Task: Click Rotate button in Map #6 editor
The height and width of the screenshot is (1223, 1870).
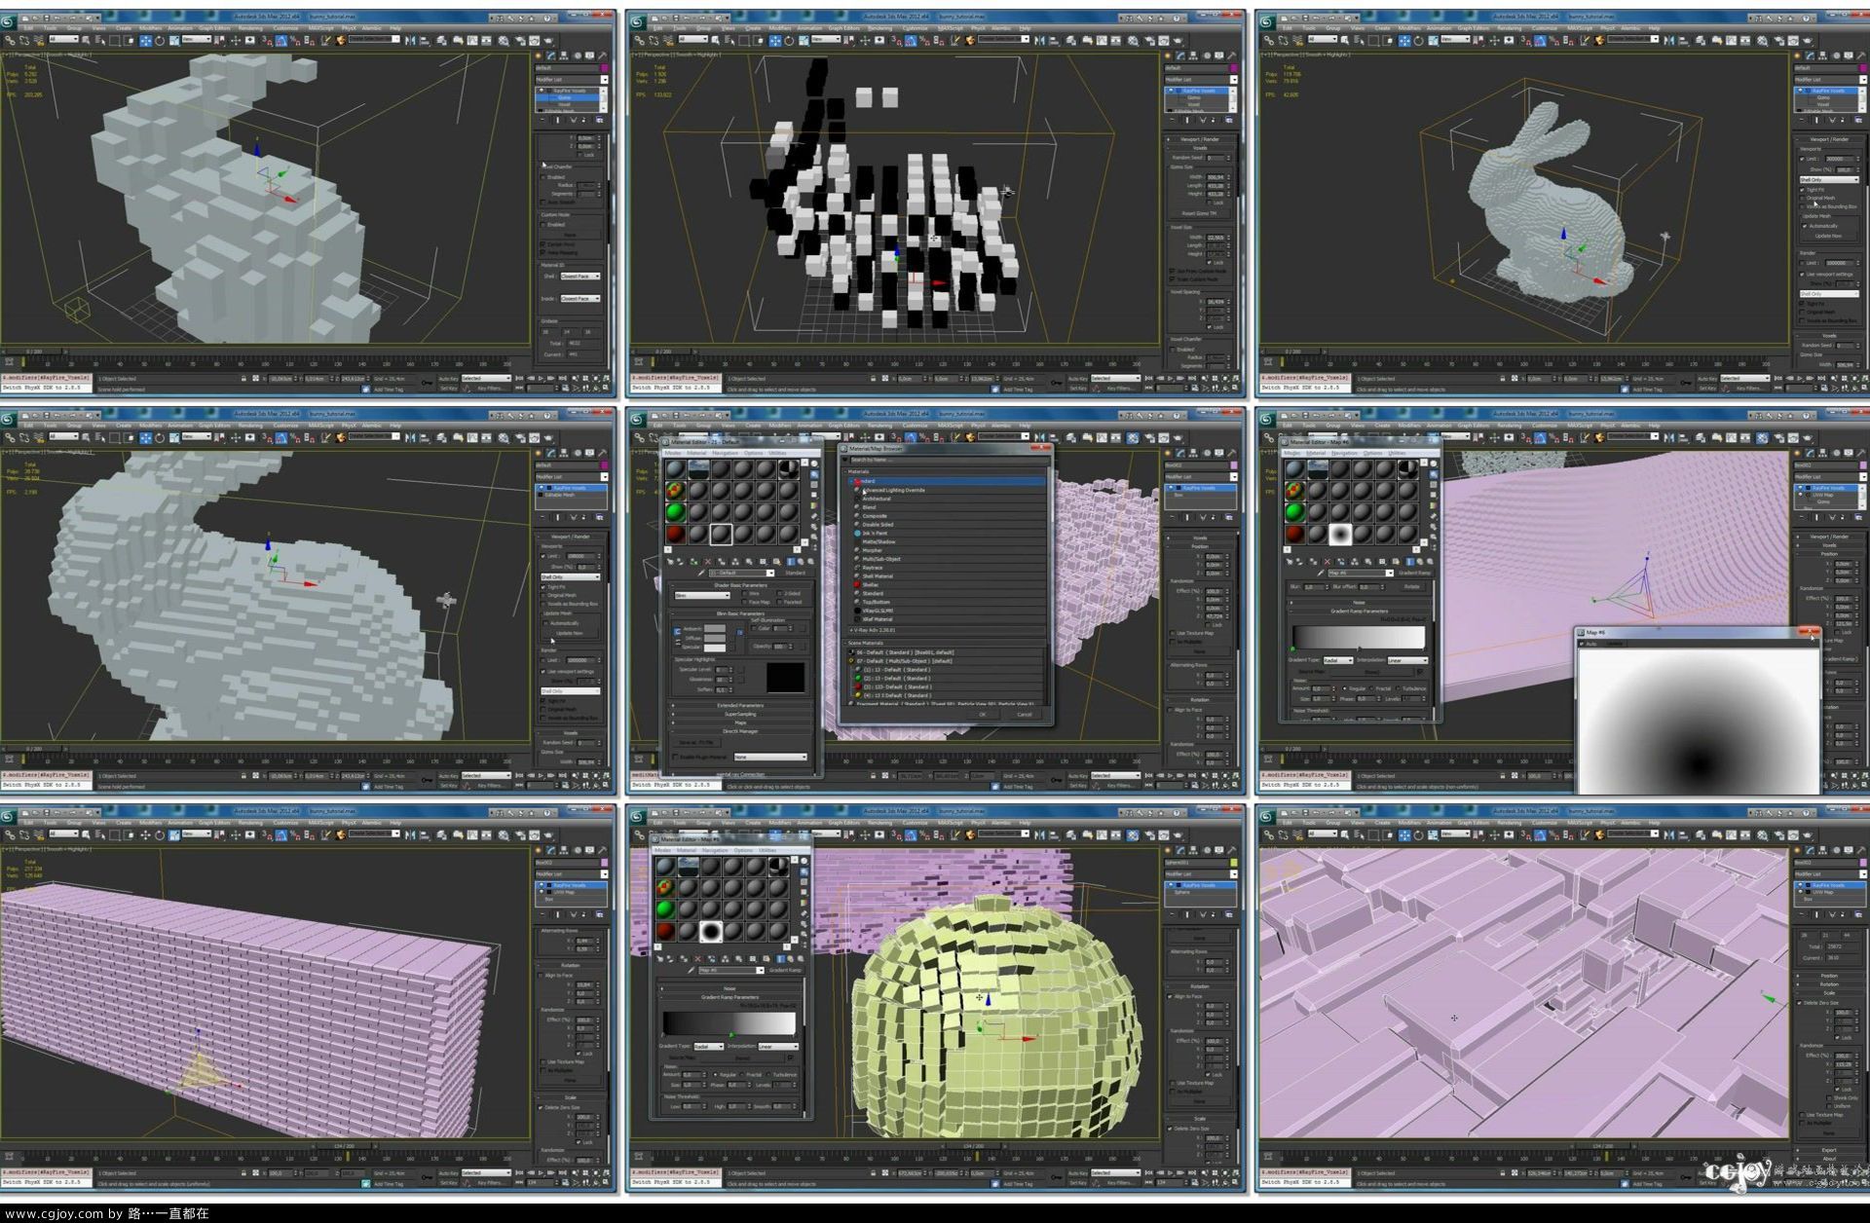Action: point(1411,586)
